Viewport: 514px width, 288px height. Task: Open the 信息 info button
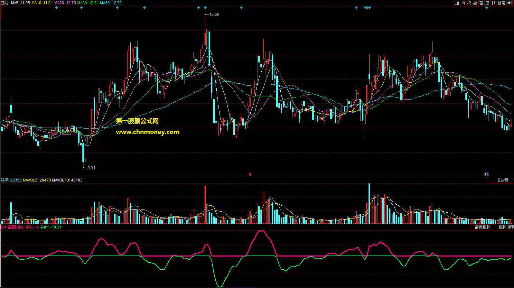pos(501,3)
